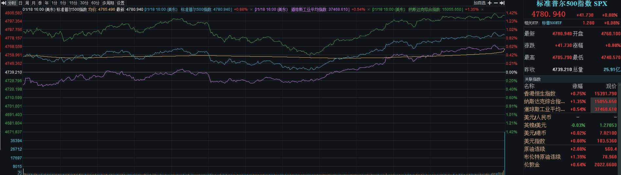Click the minus zoom-out icon beside 加自选
Screen dimensions: 621x175
(x=496, y=3)
